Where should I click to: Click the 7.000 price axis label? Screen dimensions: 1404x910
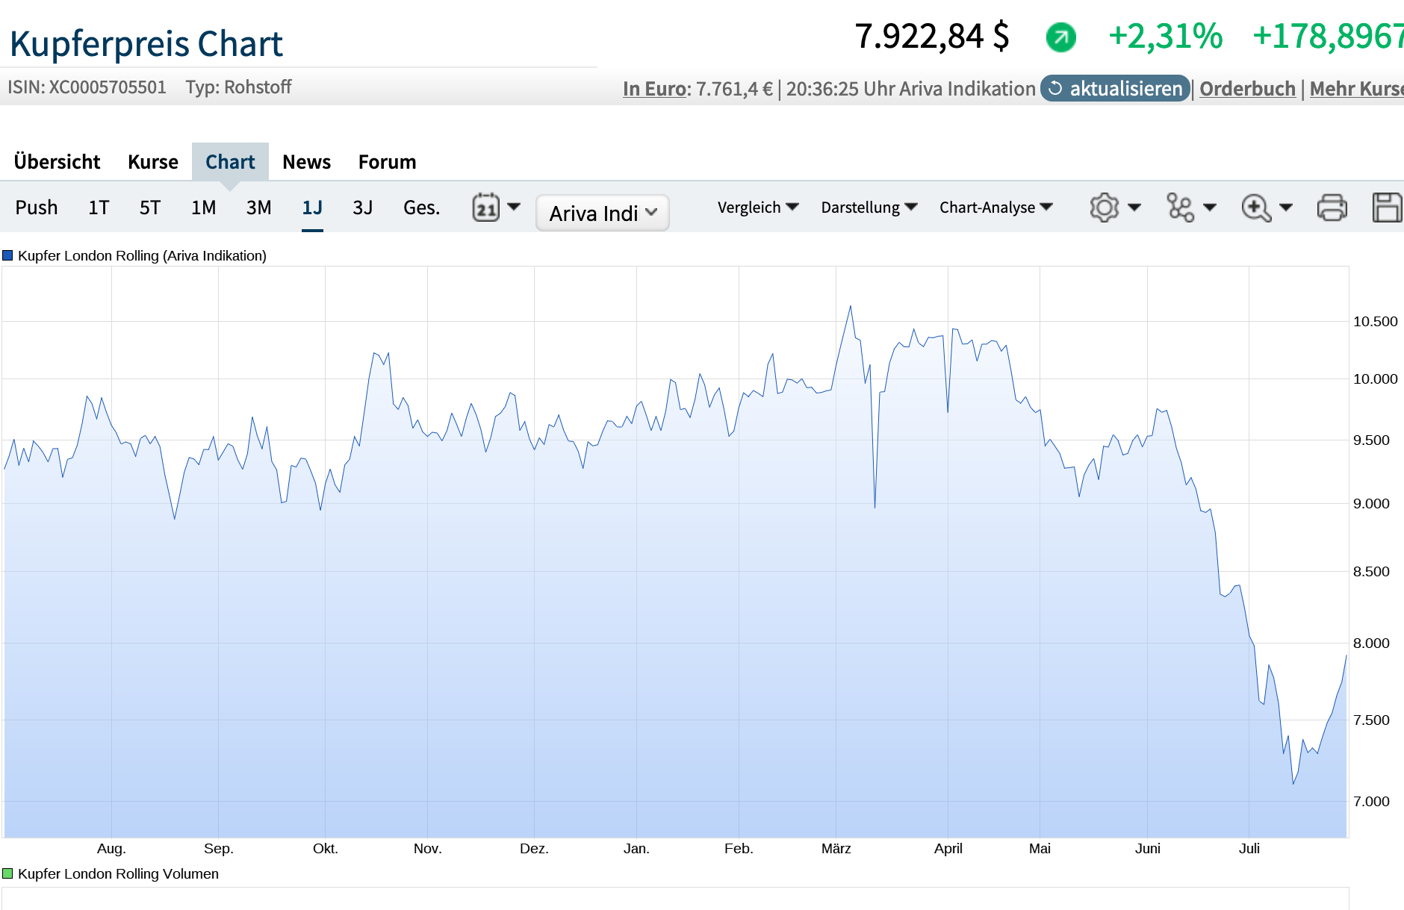coord(1371,801)
